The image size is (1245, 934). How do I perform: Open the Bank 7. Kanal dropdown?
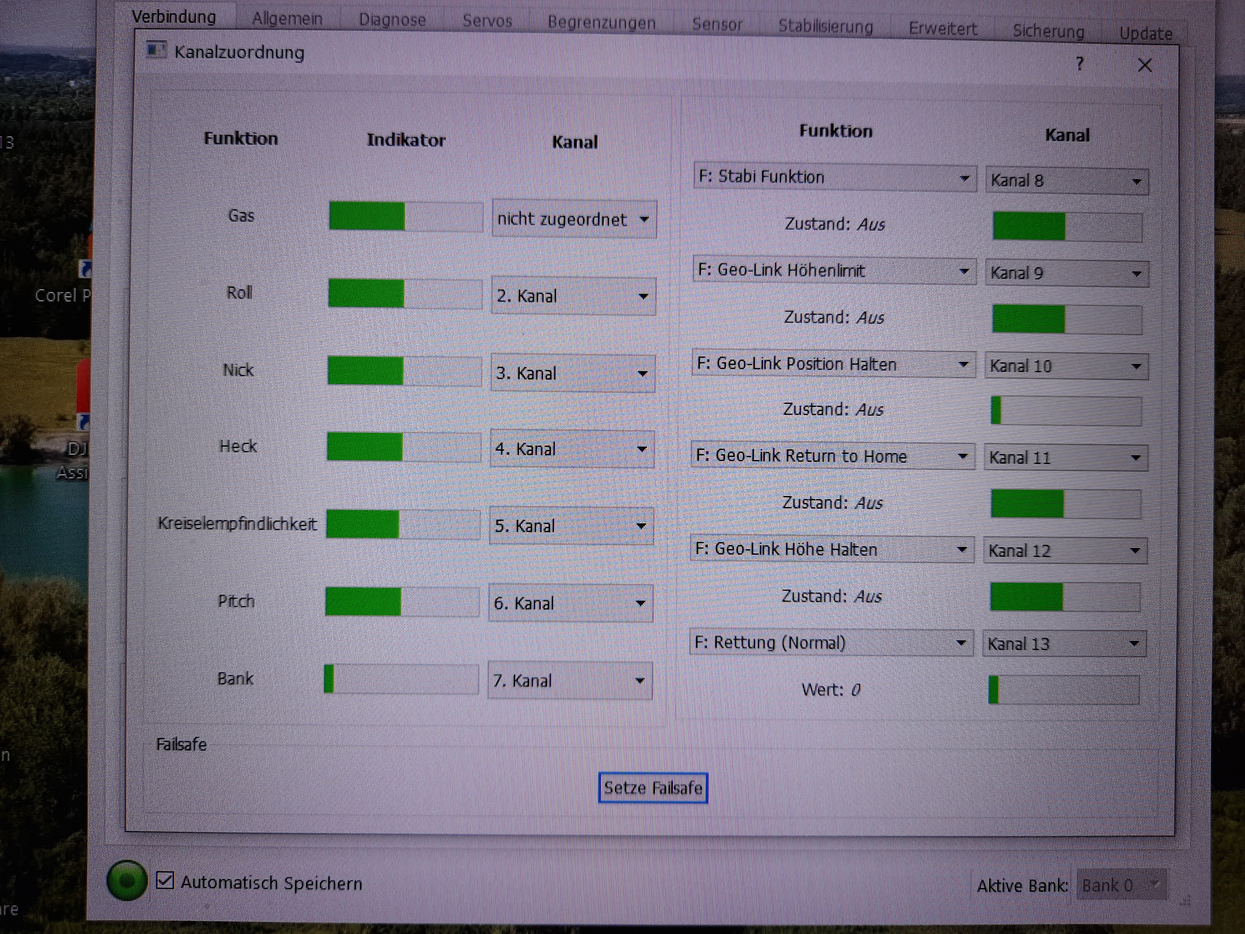570,681
